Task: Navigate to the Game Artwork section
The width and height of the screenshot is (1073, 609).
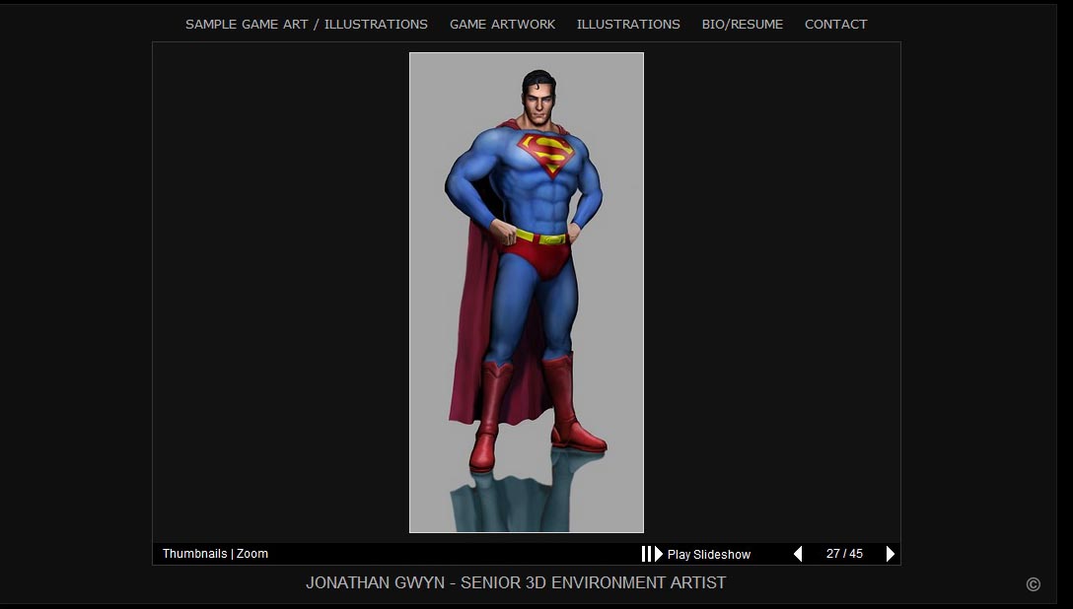Action: [x=502, y=25]
